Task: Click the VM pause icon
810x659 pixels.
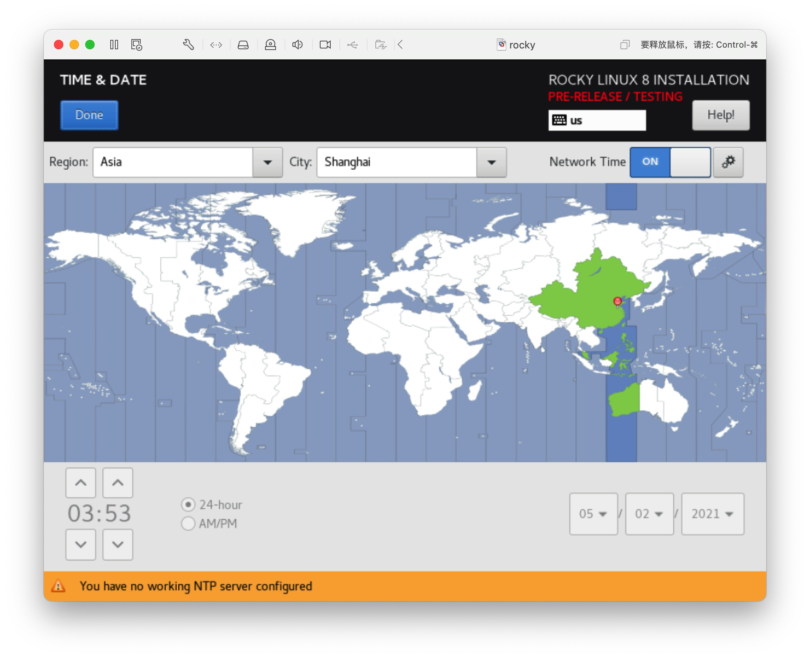Action: pyautogui.click(x=114, y=45)
